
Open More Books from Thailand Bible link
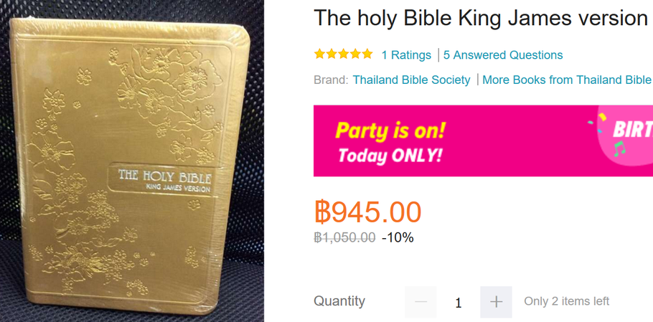pyautogui.click(x=567, y=80)
